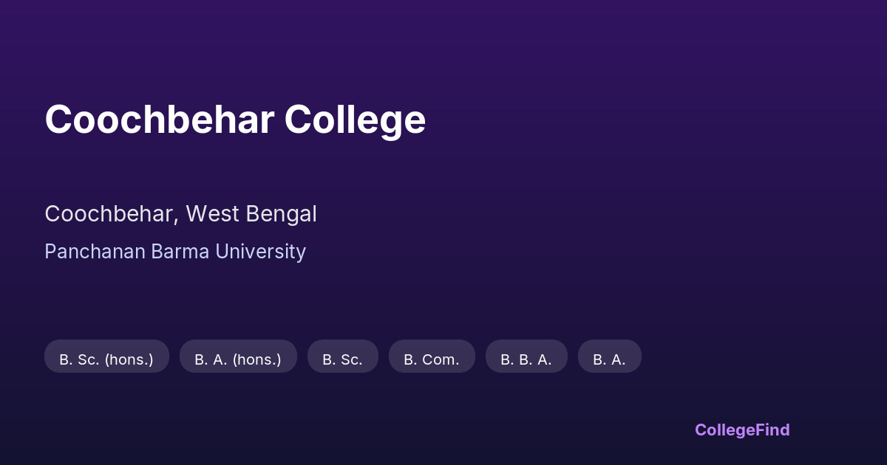Pick the plain B. A. course chip
This screenshot has height=465, width=887.
[609, 359]
